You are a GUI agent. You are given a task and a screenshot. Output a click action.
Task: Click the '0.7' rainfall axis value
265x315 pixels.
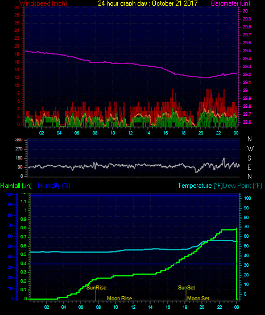23,237
